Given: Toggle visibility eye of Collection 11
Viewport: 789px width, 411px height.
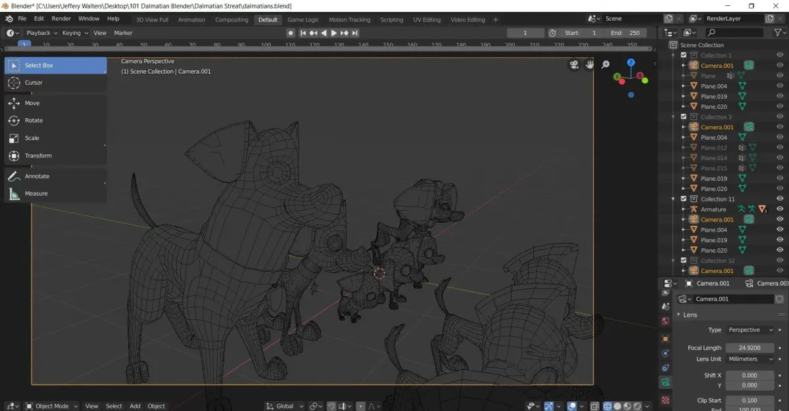Looking at the screenshot, I should (780, 199).
